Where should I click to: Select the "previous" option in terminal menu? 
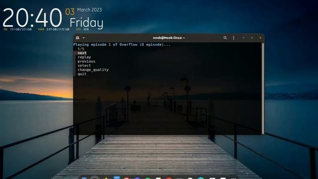pos(86,61)
